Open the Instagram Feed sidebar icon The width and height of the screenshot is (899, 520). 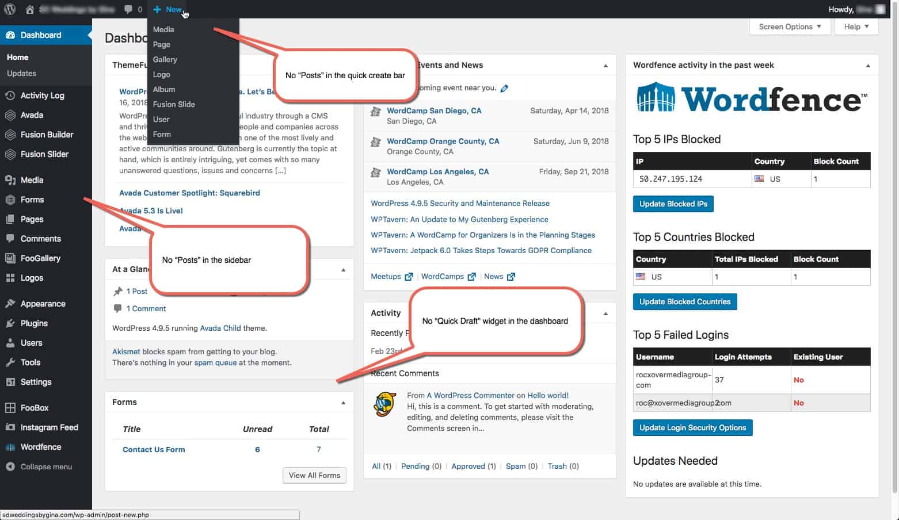click(x=10, y=427)
